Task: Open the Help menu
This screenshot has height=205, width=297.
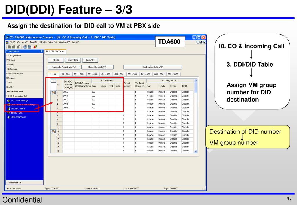Action: [x=75, y=42]
